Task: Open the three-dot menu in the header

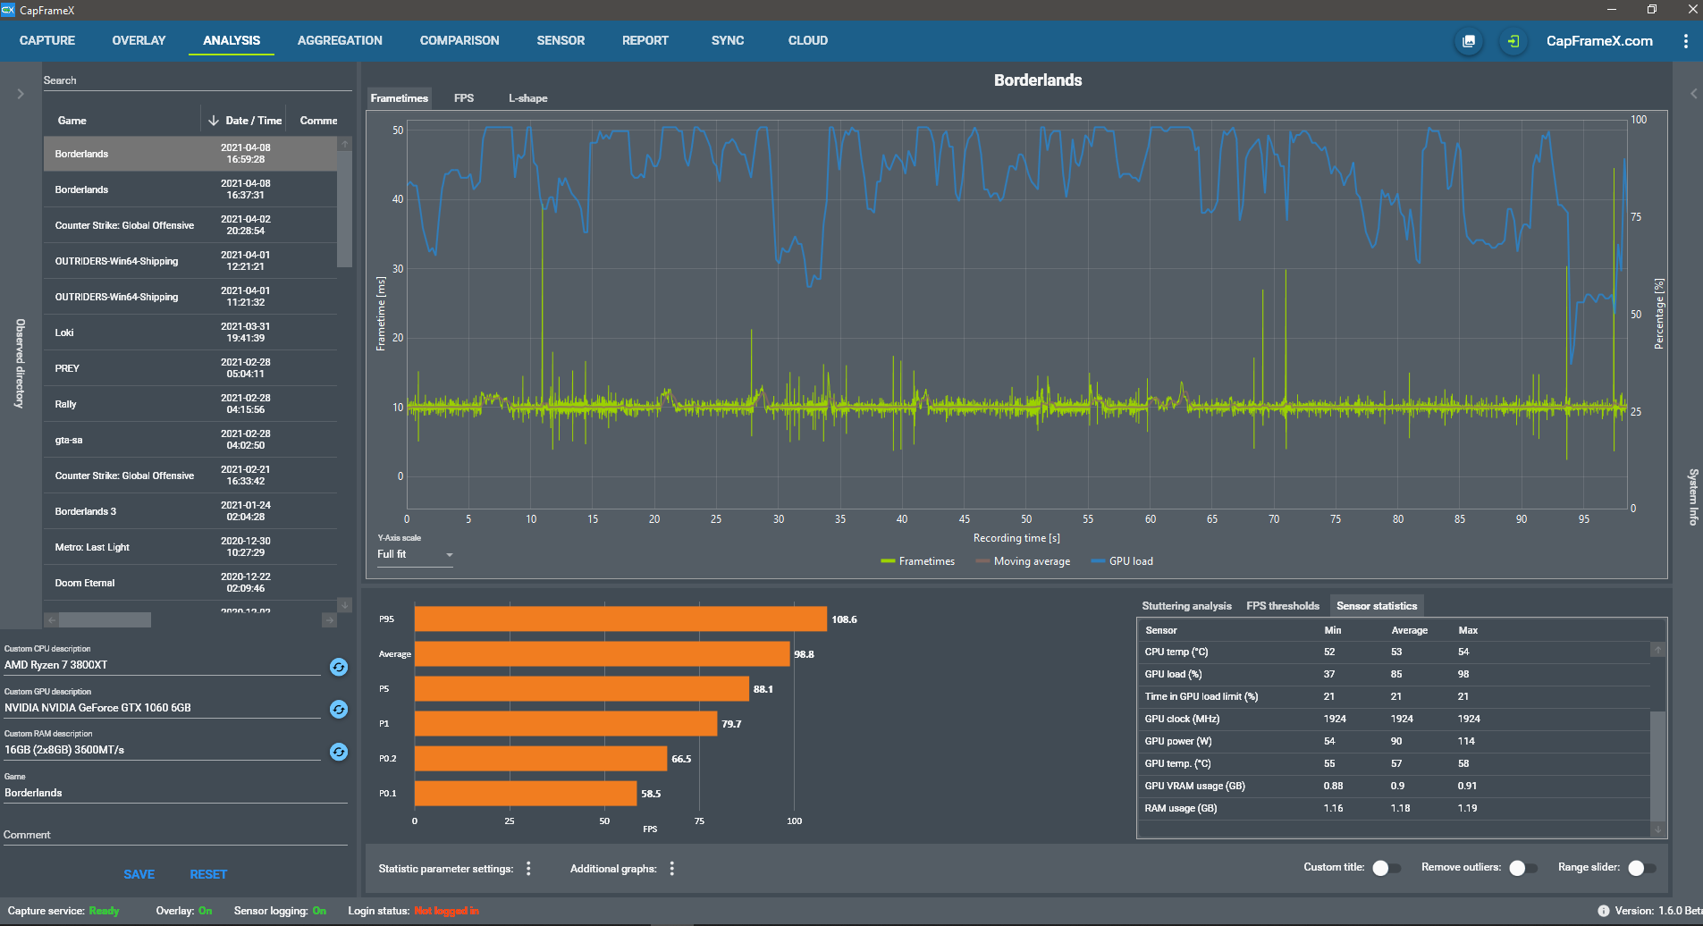Action: click(x=1685, y=41)
